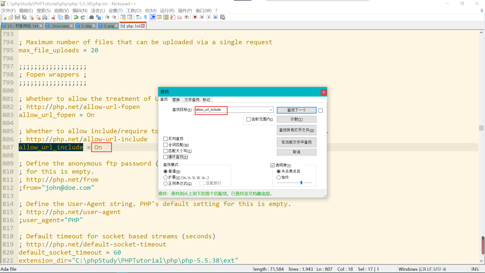Image resolution: width=485 pixels, height=273 pixels.
Task: Open the 查找 tab in dialog
Action: 163,99
